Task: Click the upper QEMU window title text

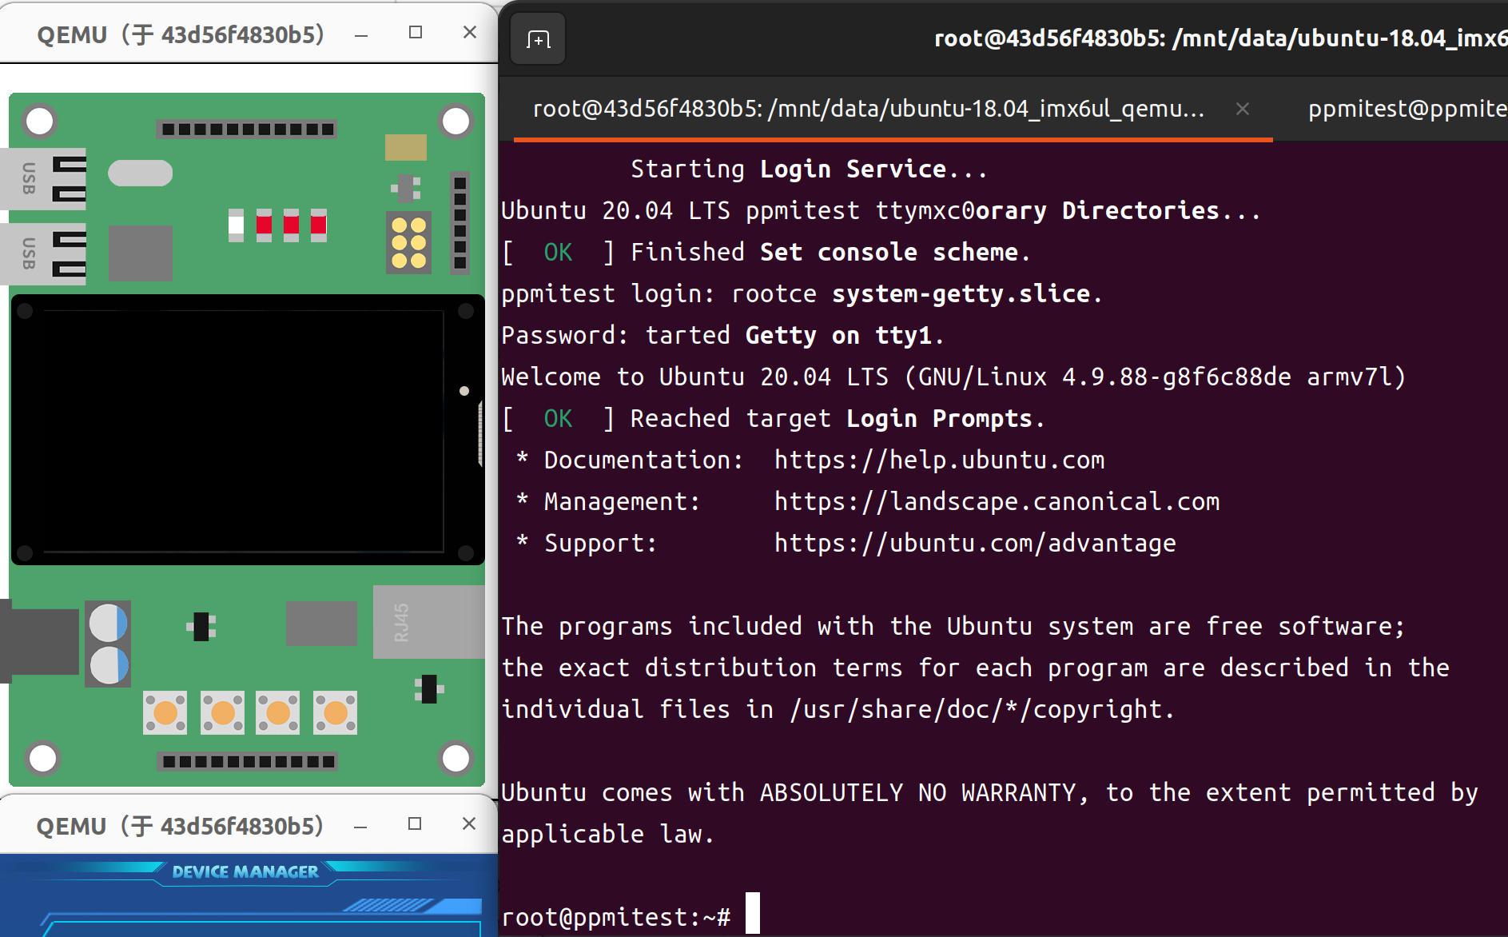Action: point(181,34)
